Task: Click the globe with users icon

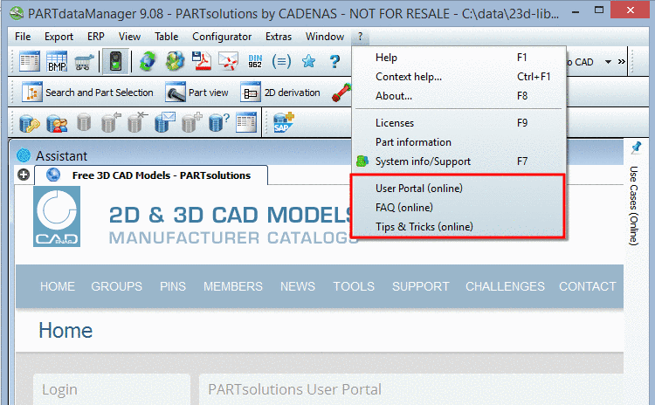Action: (175, 61)
